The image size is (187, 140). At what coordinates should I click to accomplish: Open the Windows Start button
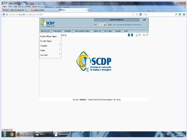pos(4,134)
